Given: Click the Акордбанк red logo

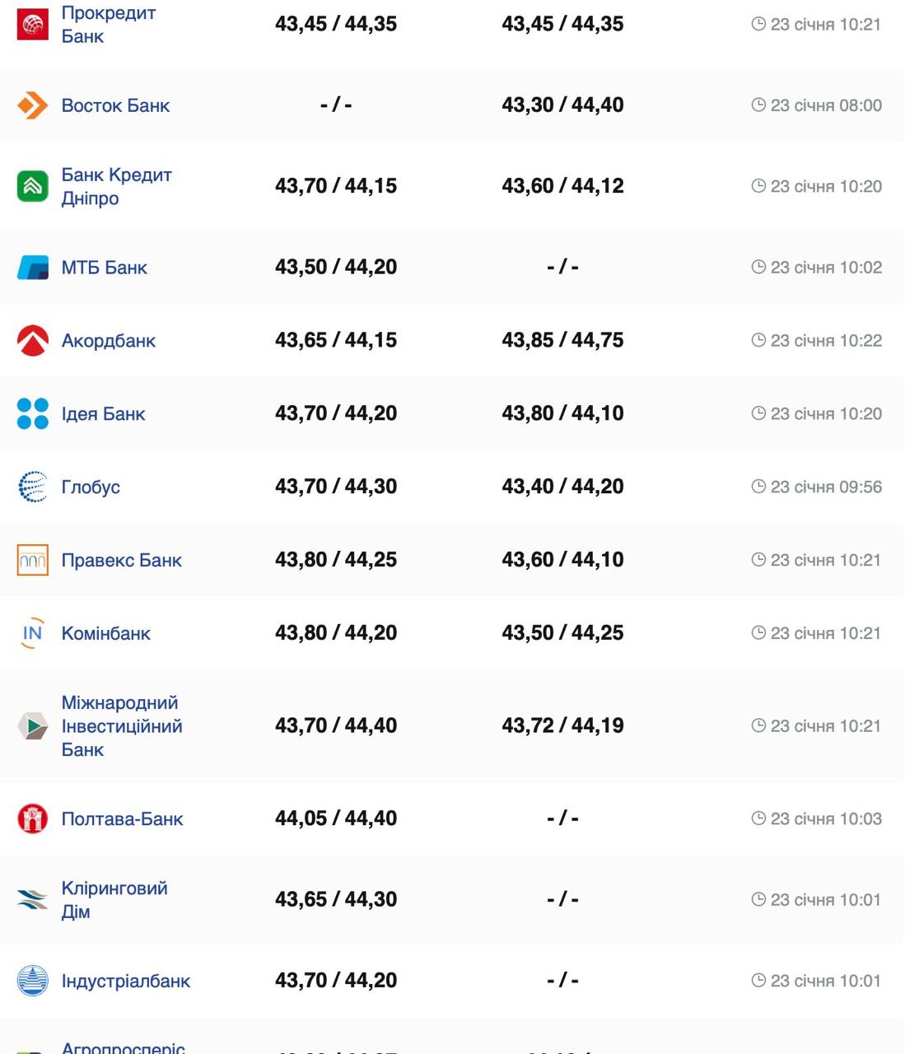Looking at the screenshot, I should [x=33, y=341].
